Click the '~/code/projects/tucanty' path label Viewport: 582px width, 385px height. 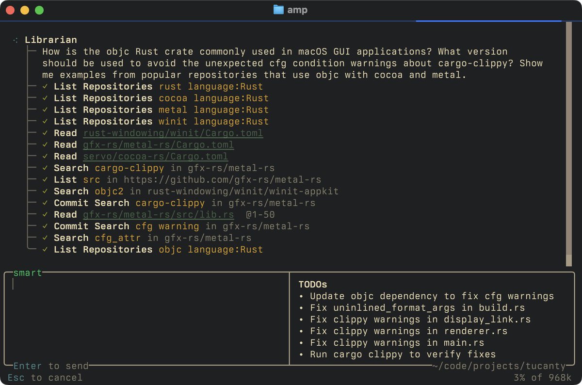[x=499, y=366]
